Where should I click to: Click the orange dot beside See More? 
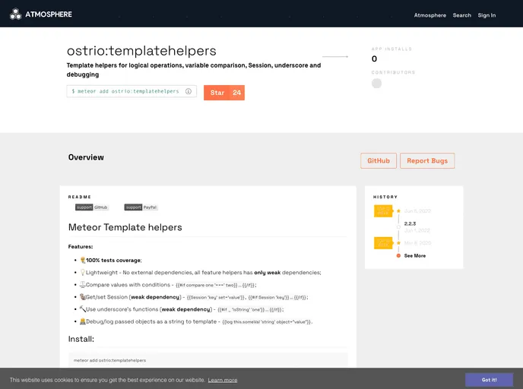coord(398,256)
